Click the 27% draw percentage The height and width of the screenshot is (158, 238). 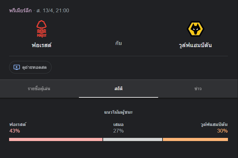(119, 131)
